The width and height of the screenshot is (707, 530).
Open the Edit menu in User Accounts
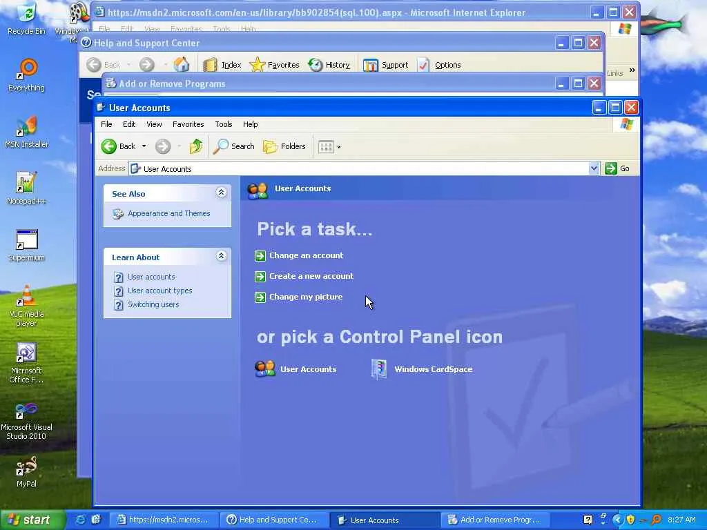tap(129, 124)
